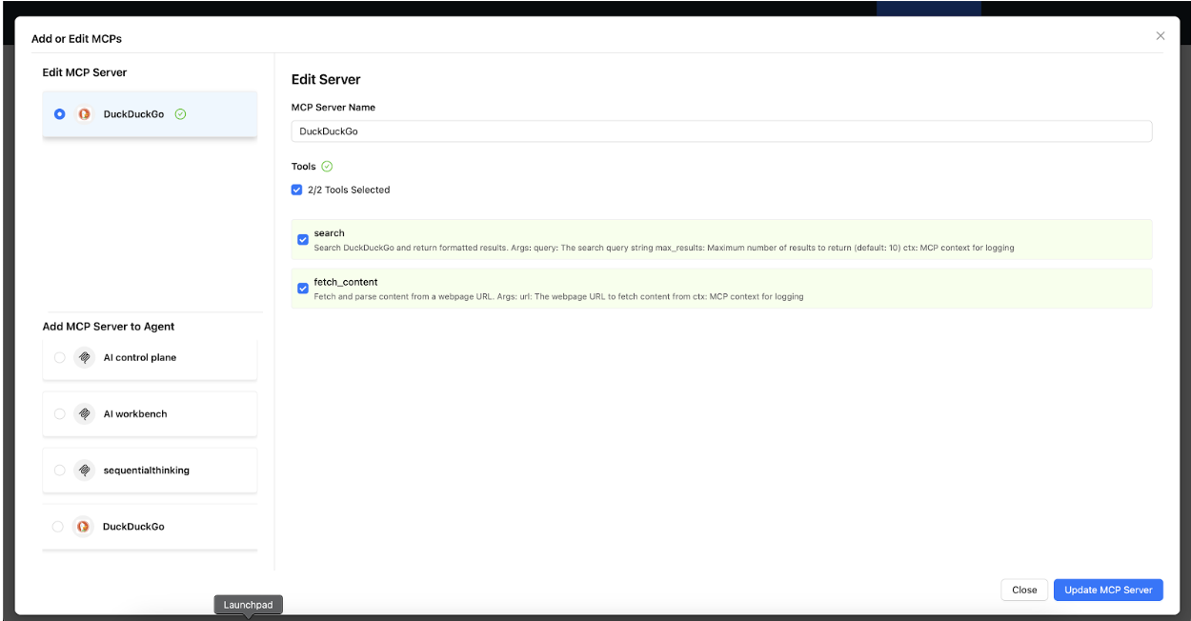Click sequentialthinking server icon
The image size is (1191, 621).
[84, 471]
